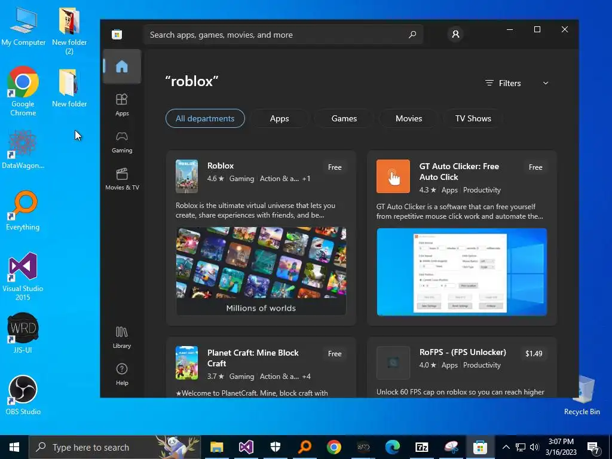Select the All departments filter tab
The image size is (612, 459).
[206, 118]
